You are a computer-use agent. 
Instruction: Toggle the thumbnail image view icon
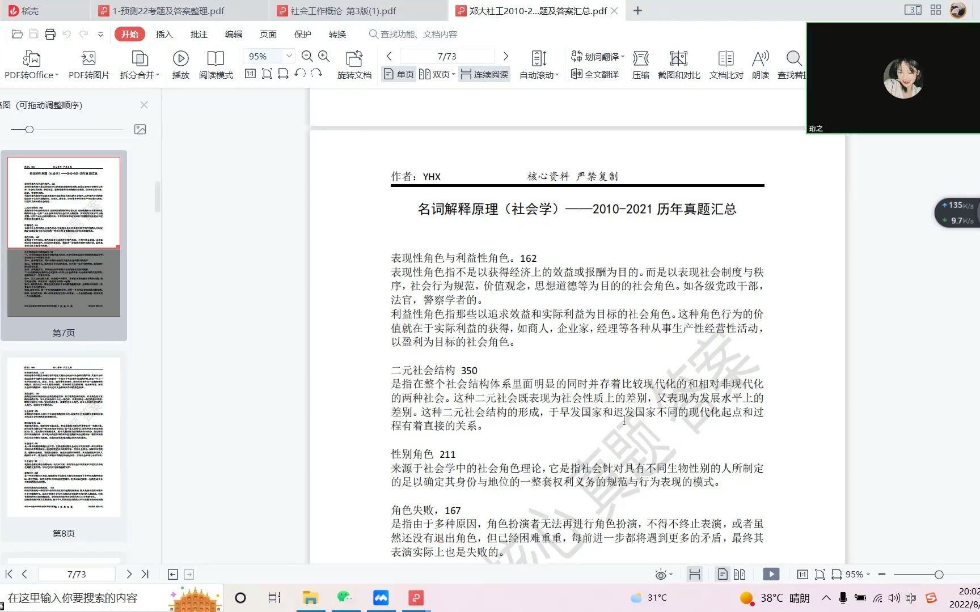click(x=140, y=129)
